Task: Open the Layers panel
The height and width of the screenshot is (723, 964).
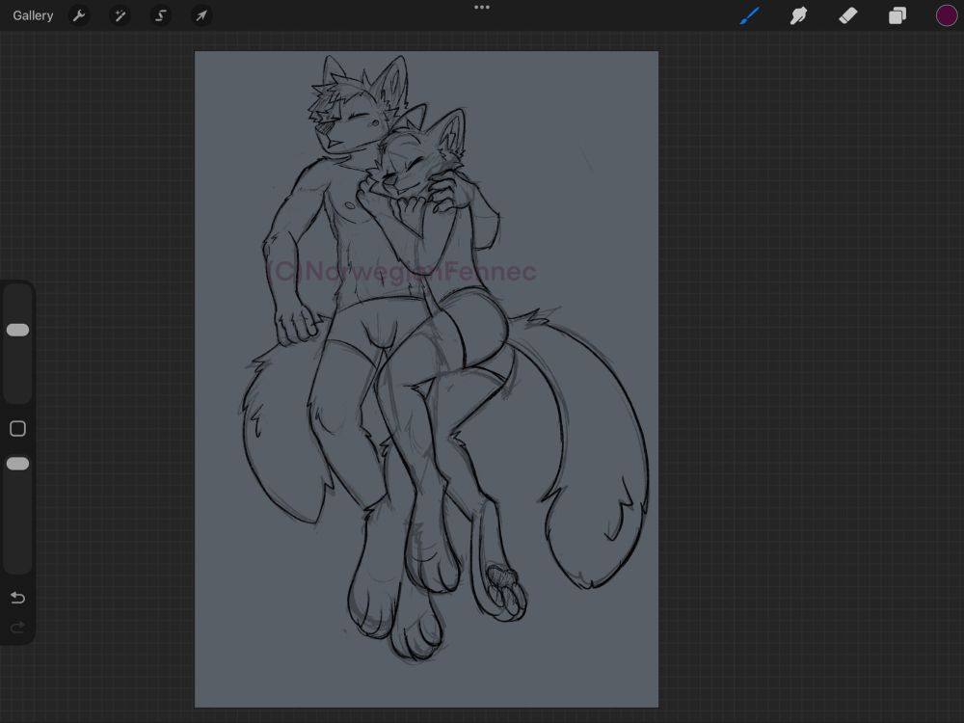Action: coord(897,15)
